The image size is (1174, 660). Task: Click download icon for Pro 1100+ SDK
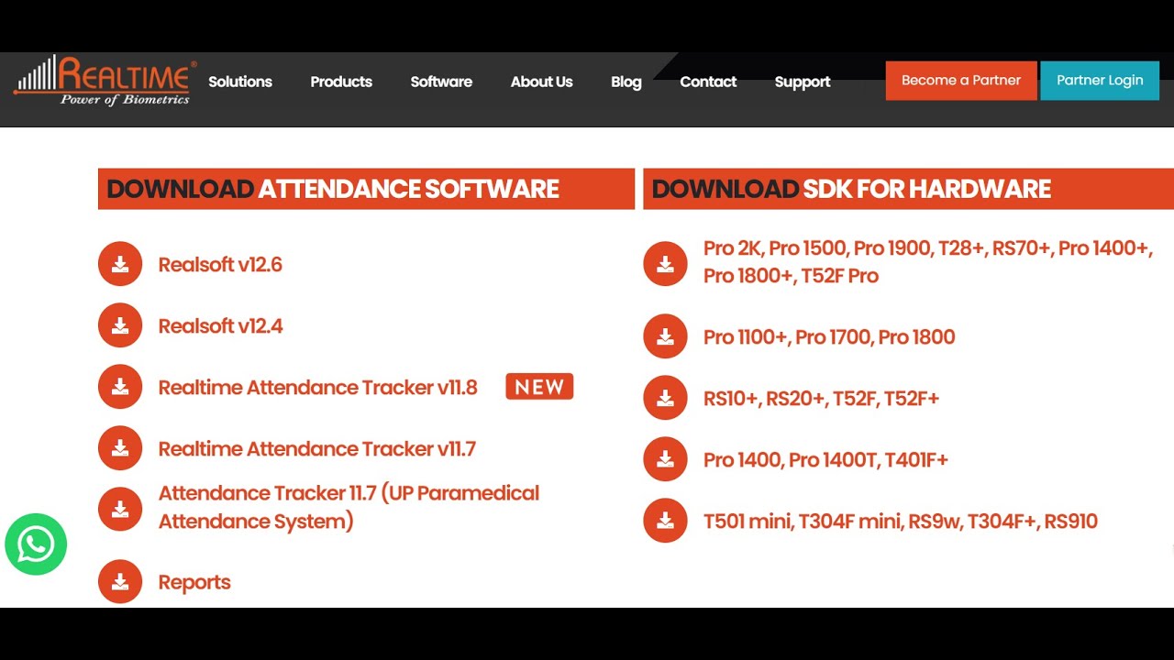coord(666,336)
